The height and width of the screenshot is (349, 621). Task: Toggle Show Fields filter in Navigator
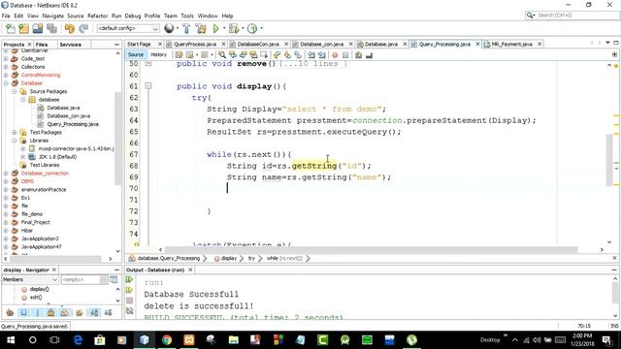[23, 312]
